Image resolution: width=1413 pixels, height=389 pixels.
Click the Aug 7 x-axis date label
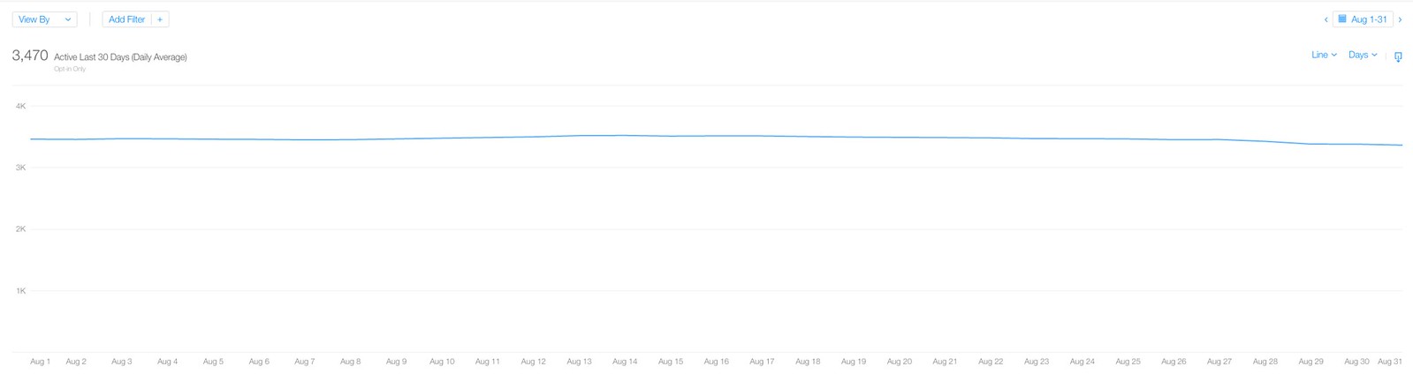tap(304, 362)
